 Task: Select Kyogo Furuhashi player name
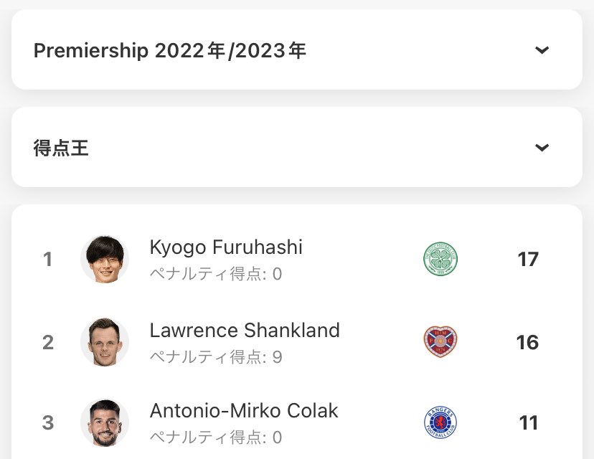coord(226,247)
